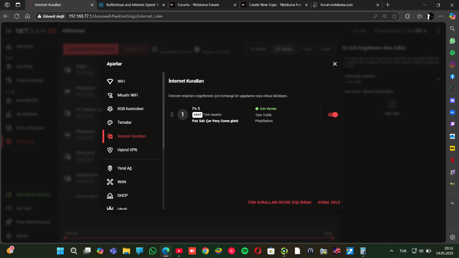Open Twitch in Edge sidebar

click(452, 124)
